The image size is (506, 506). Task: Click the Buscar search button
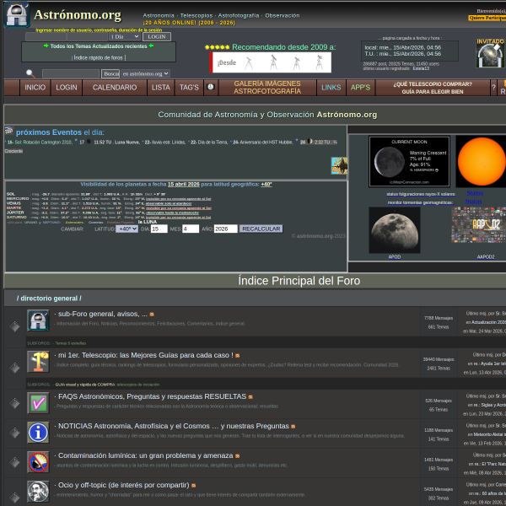pos(110,74)
